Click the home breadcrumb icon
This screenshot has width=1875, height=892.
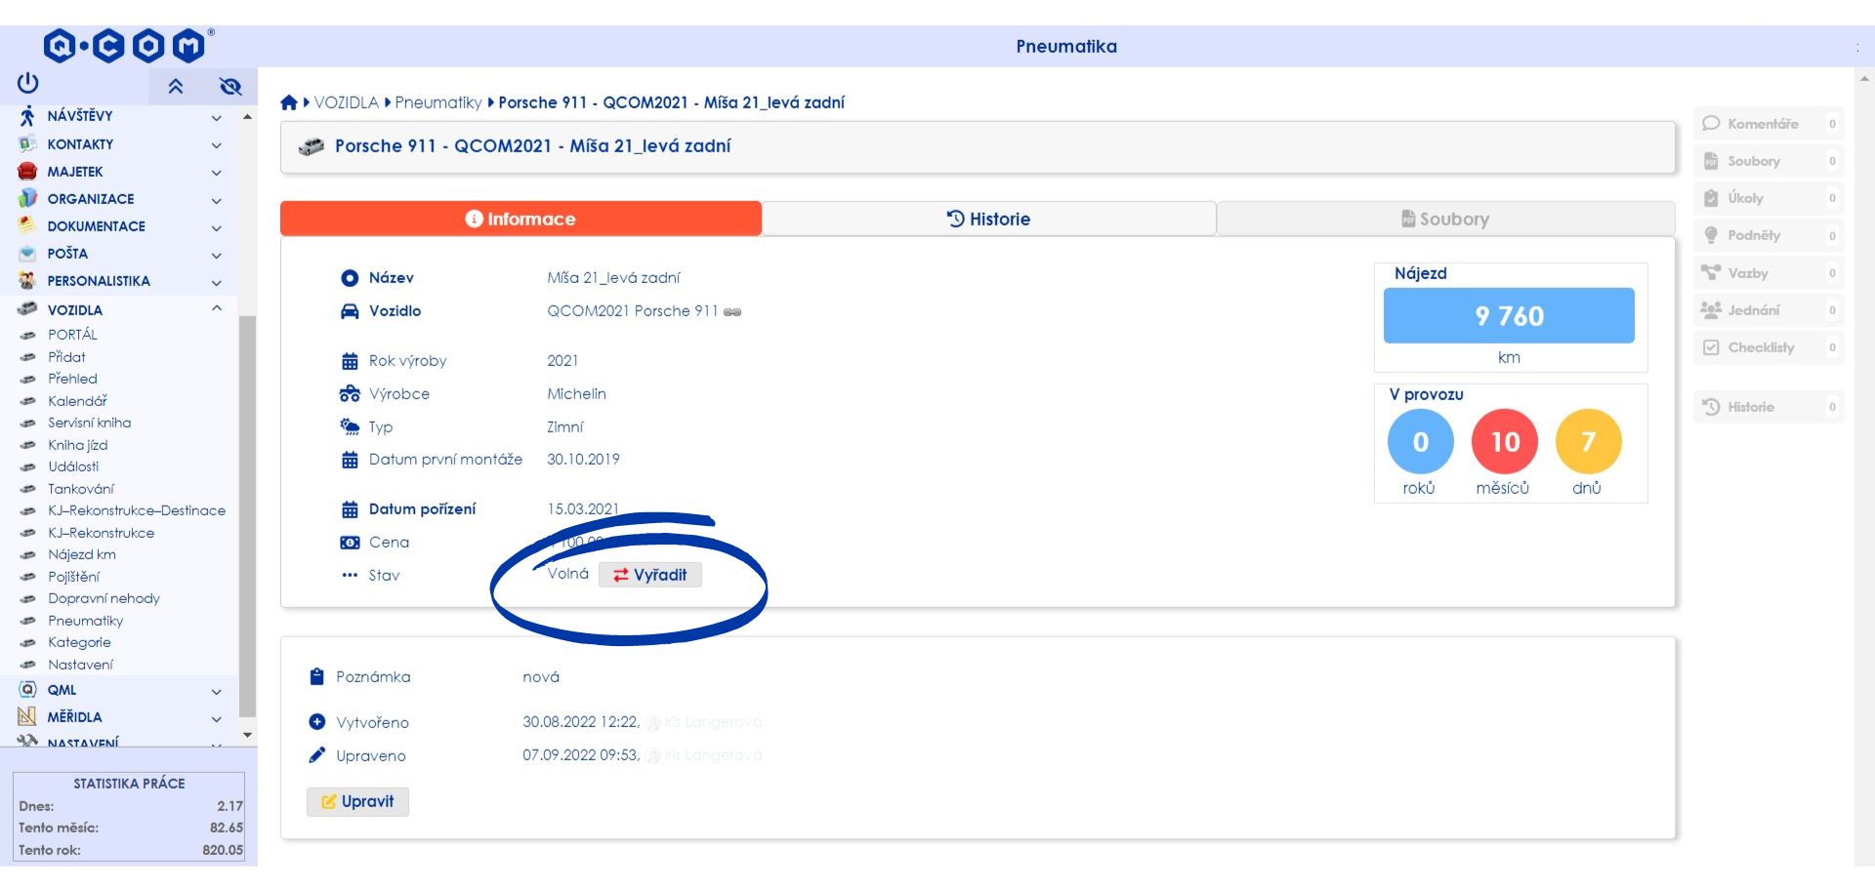pos(289,102)
